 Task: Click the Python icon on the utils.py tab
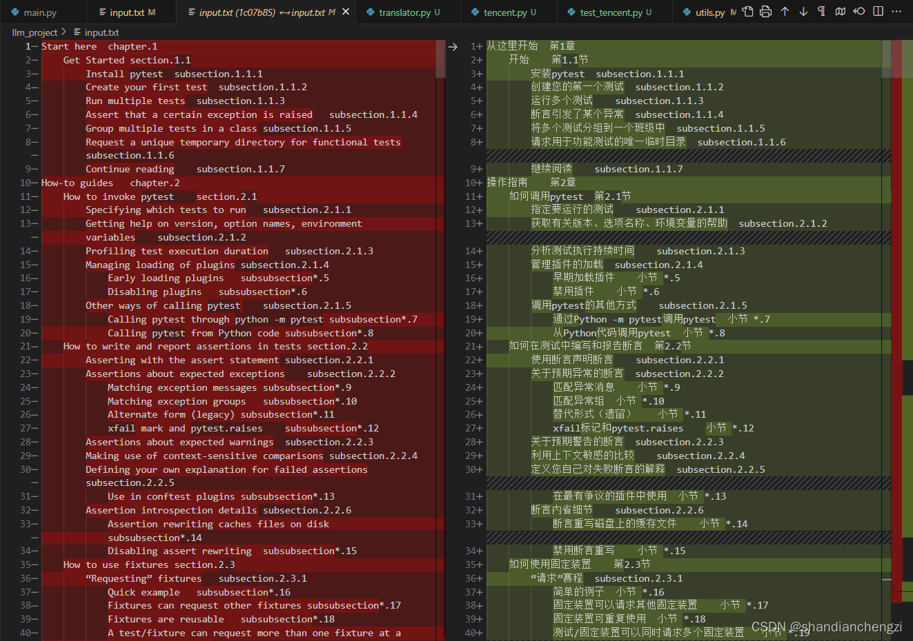click(687, 12)
